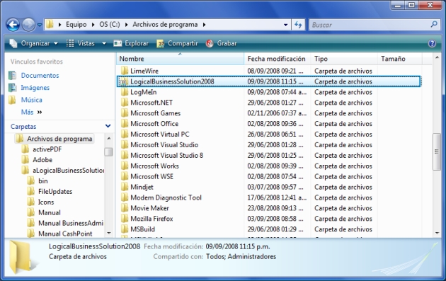The height and width of the screenshot is (281, 446).
Task: Click the LimeWire folder icon
Action: (125, 71)
